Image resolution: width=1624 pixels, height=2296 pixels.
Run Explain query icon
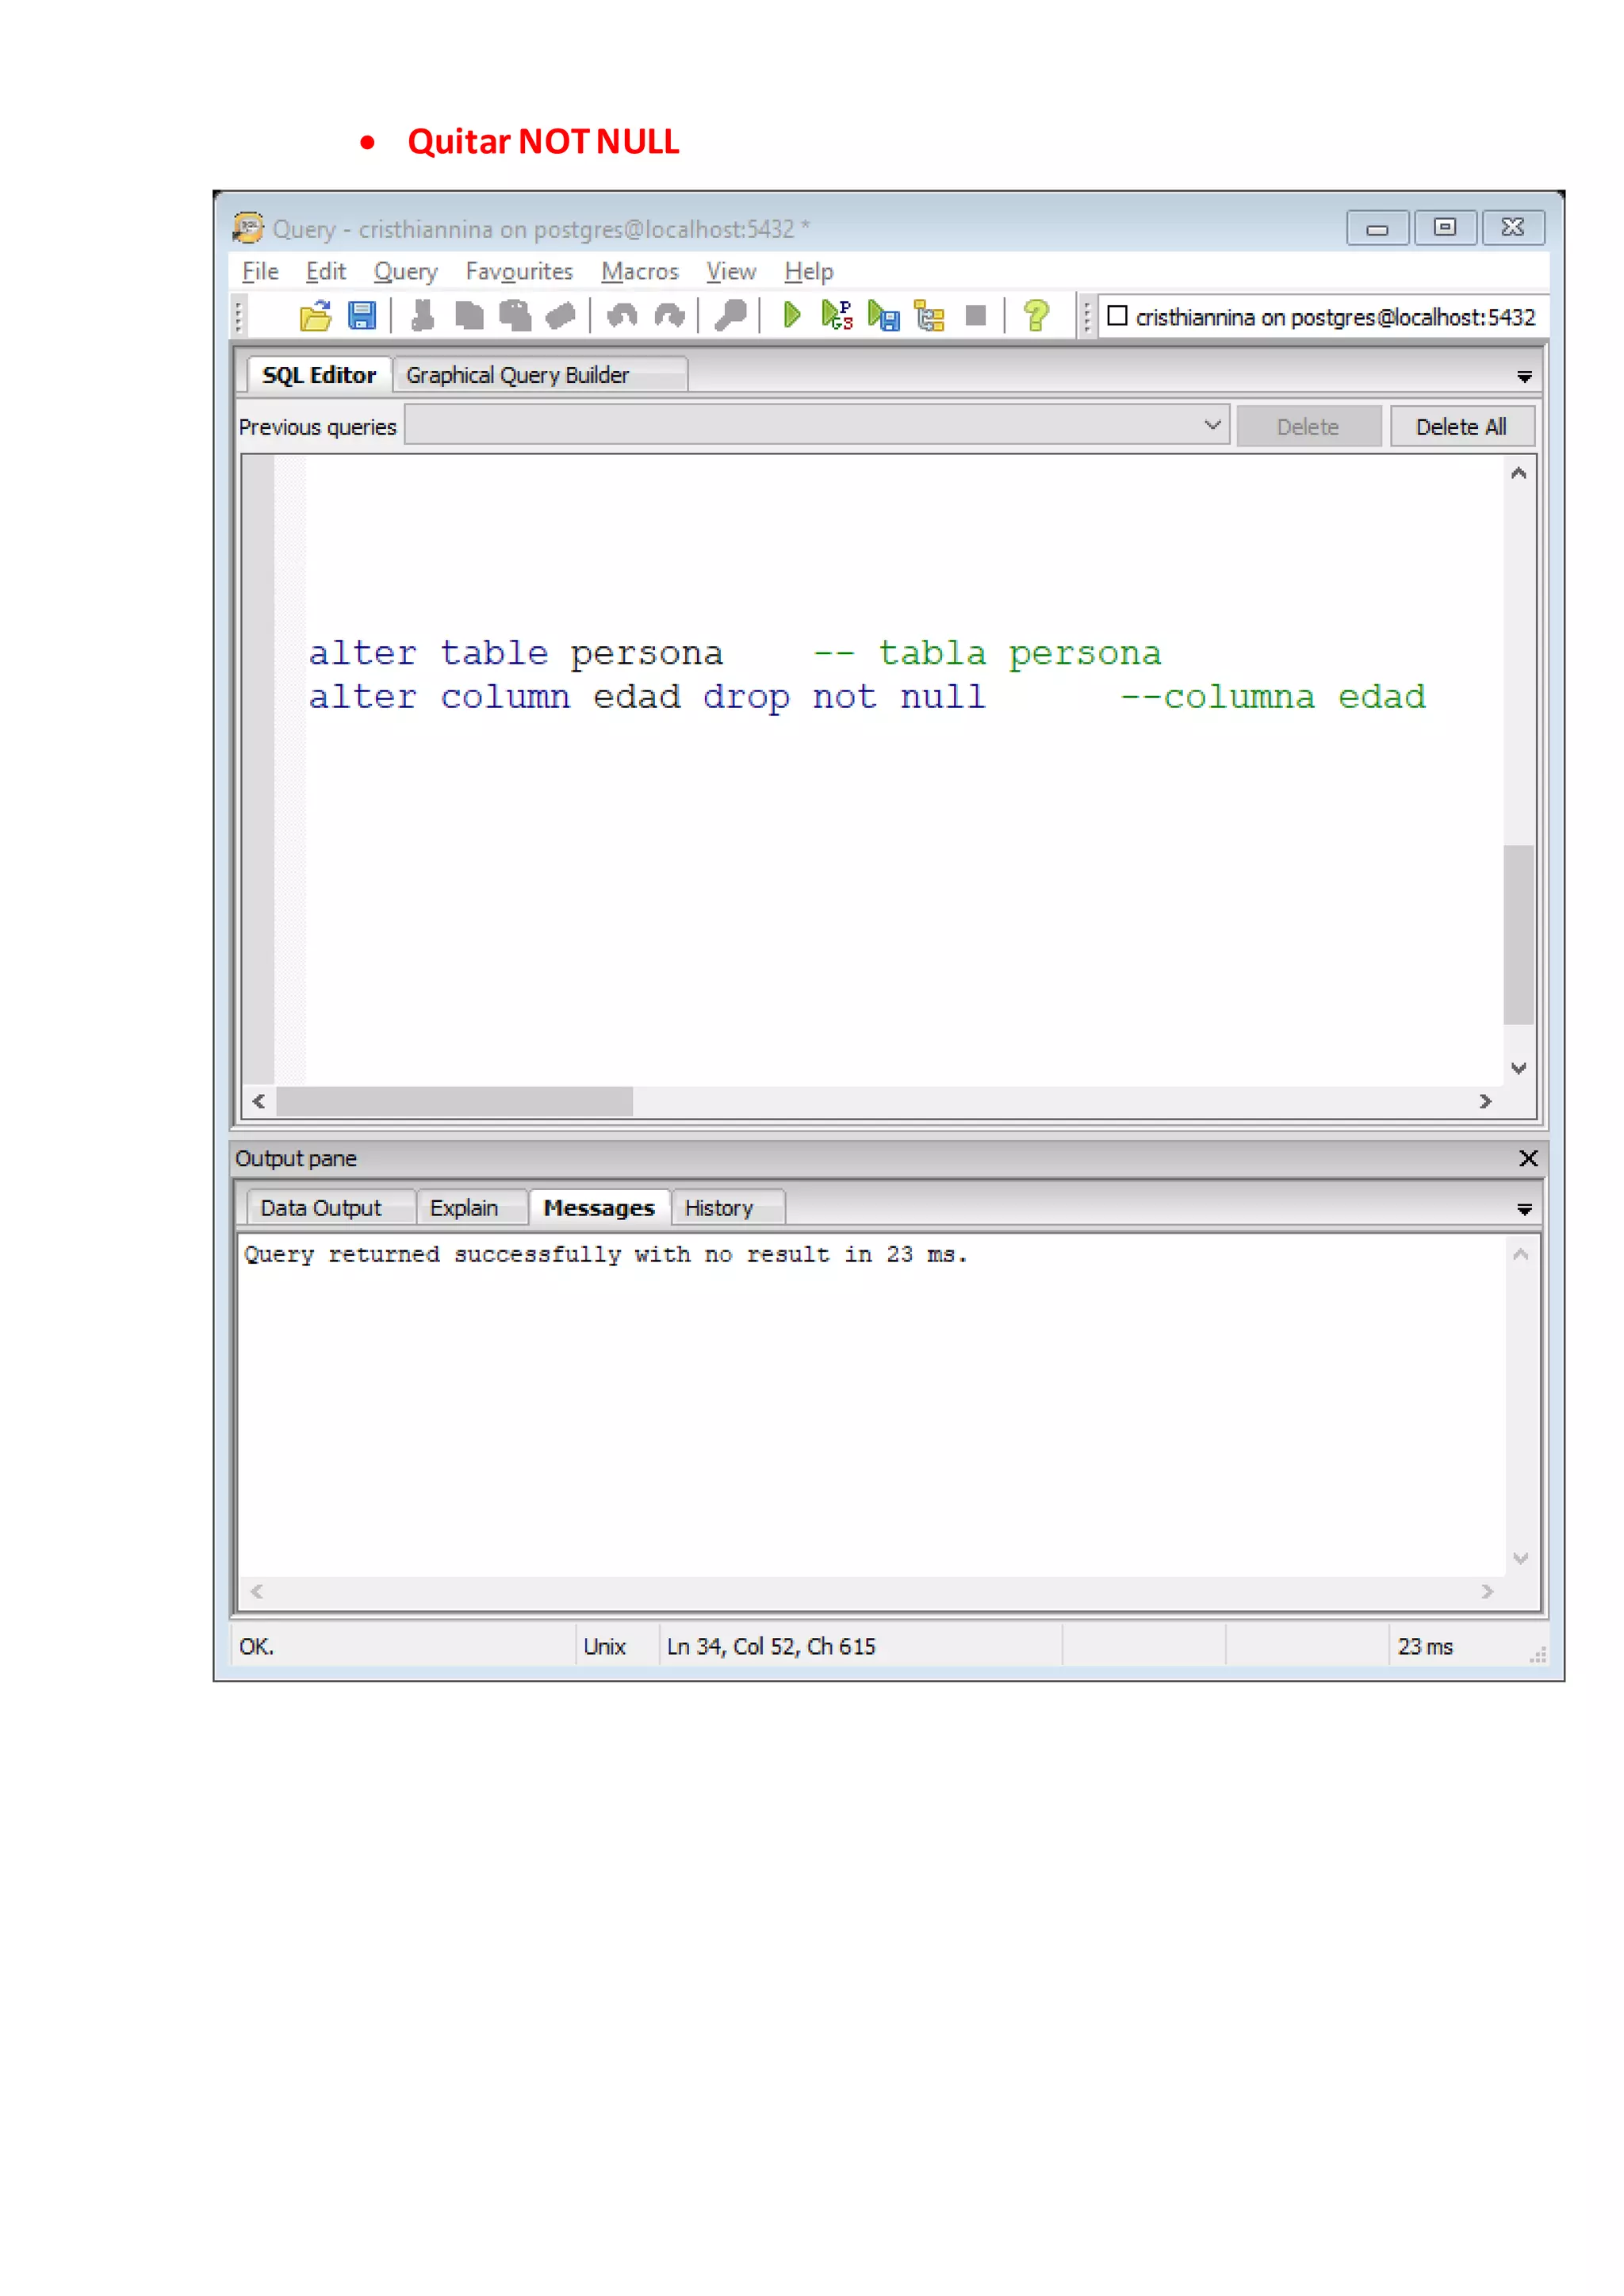tap(930, 316)
